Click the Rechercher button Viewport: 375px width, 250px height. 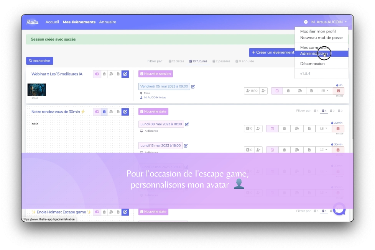pos(39,60)
